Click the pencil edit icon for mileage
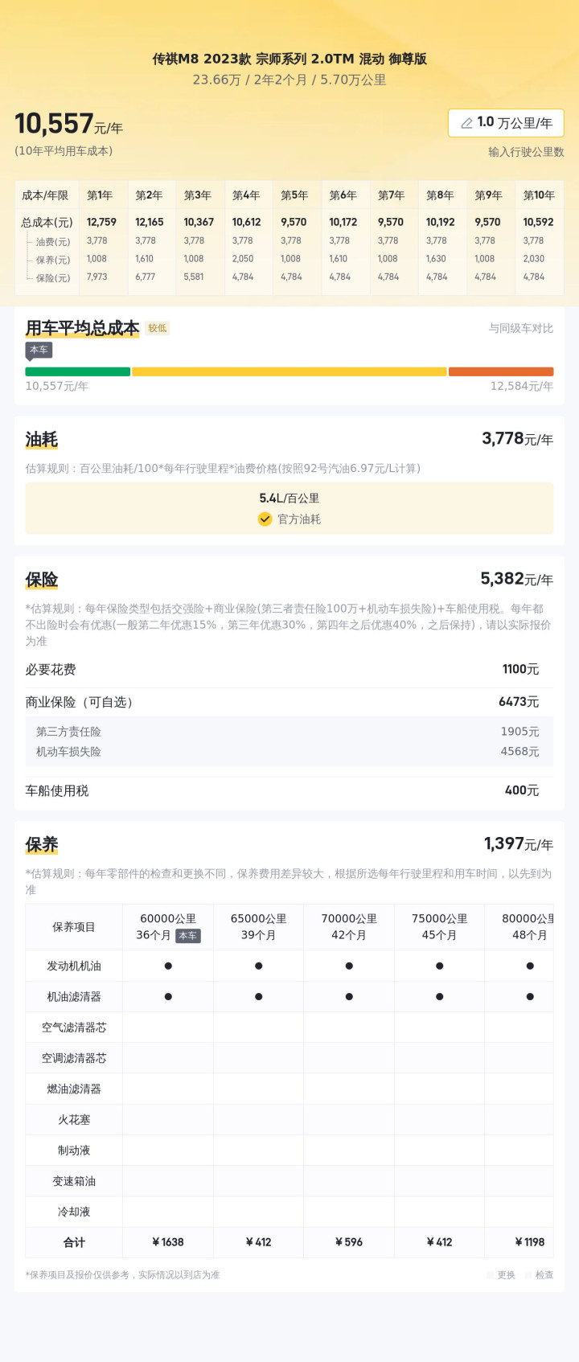This screenshot has width=579, height=1362. [x=466, y=123]
